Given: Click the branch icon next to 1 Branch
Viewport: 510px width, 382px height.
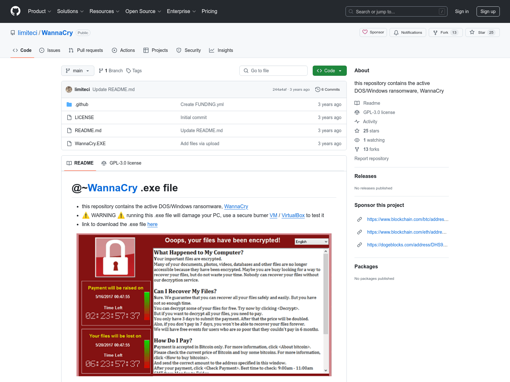Looking at the screenshot, I should click(101, 71).
